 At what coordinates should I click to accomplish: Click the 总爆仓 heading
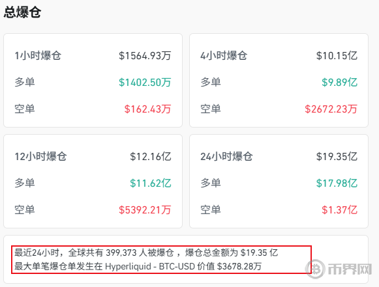click(22, 12)
